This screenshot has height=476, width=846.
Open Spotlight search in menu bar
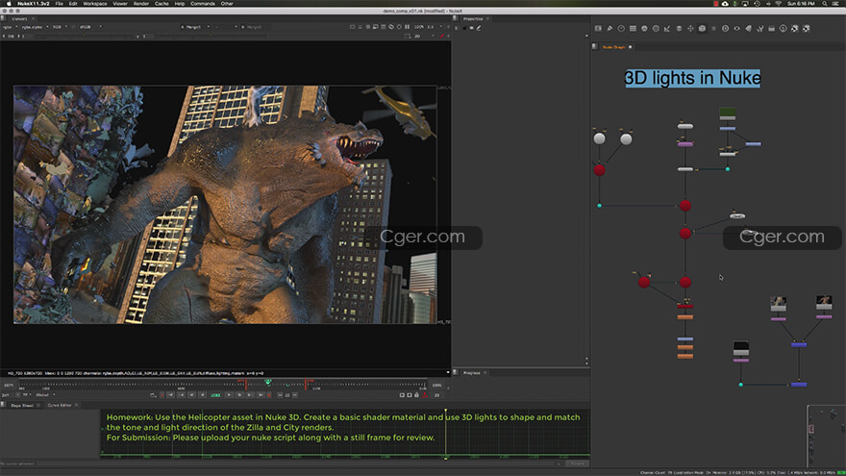pyautogui.click(x=825, y=4)
